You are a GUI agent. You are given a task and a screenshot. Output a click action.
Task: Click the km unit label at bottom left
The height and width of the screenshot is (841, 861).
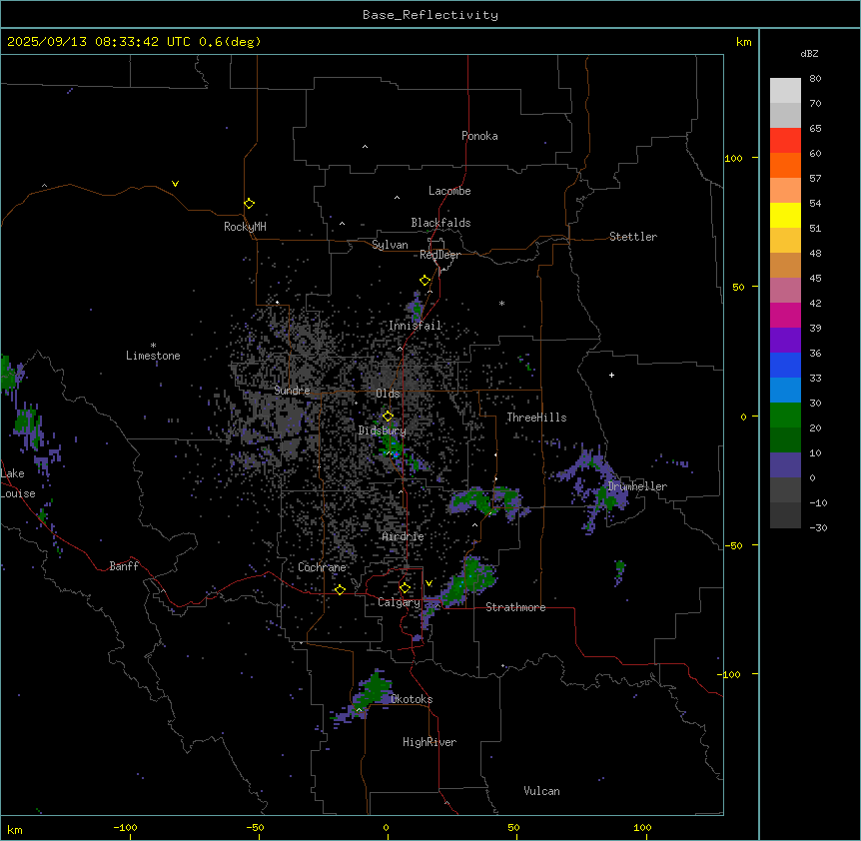pos(15,829)
